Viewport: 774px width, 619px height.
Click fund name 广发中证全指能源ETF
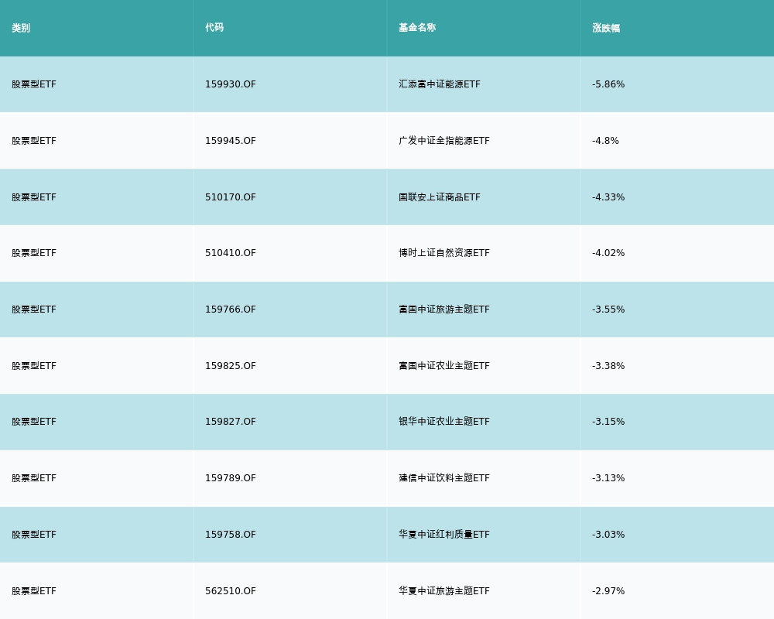[444, 141]
